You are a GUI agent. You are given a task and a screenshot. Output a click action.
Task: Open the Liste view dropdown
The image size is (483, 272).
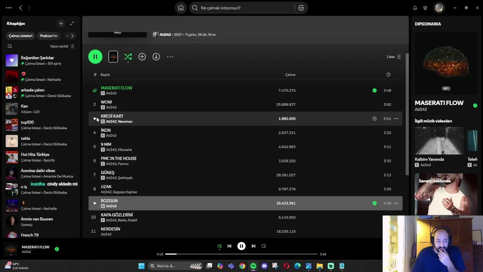[x=394, y=57]
